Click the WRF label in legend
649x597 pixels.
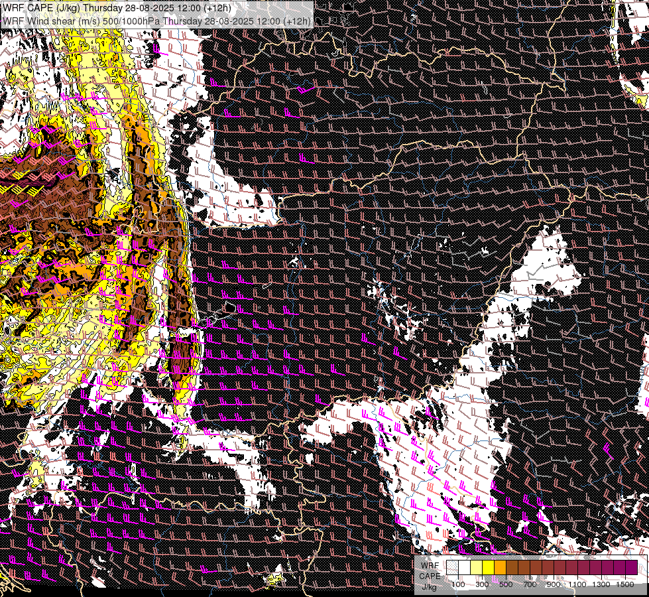point(430,566)
